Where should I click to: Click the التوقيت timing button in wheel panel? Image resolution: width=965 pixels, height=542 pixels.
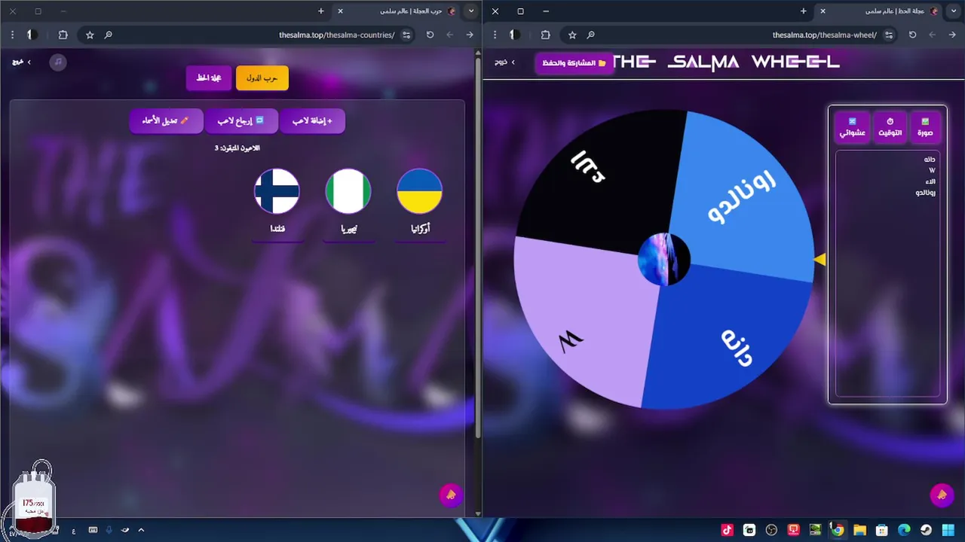coord(890,127)
